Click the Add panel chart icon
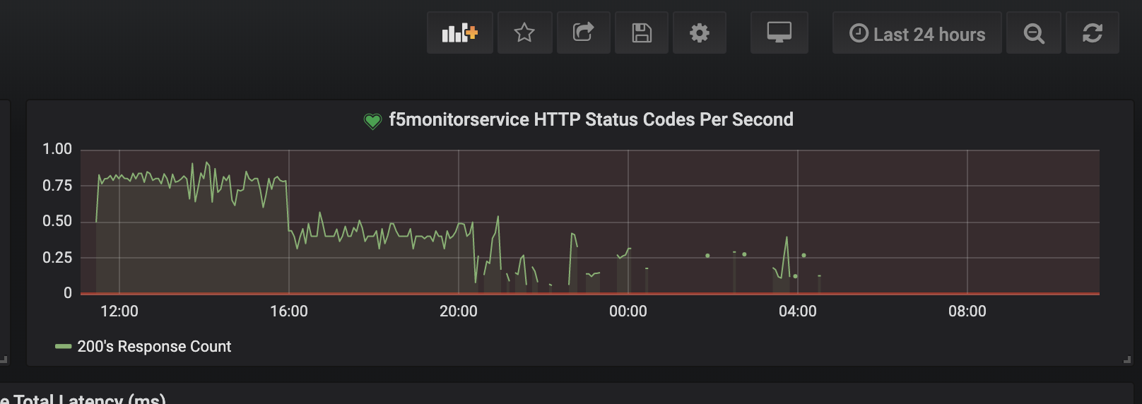 coord(459,32)
